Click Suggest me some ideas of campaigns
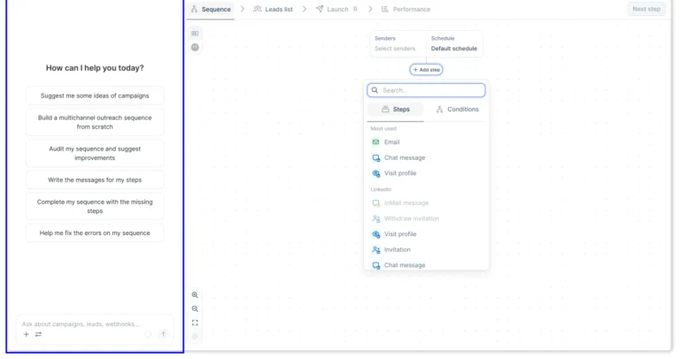Viewport: 680px width, 359px height. tap(95, 95)
